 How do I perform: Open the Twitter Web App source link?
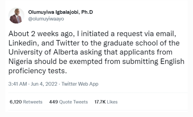click(x=80, y=84)
